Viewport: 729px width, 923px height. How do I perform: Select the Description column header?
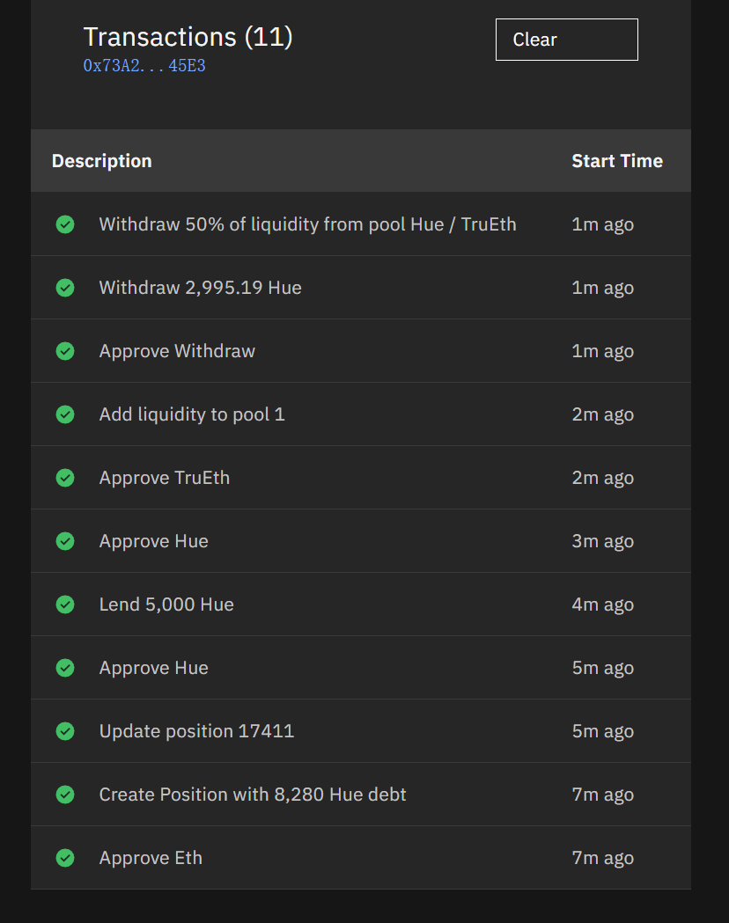[102, 161]
